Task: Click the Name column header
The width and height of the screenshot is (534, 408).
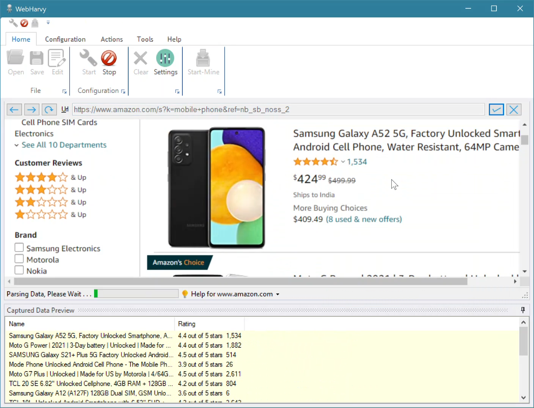Action: point(91,324)
